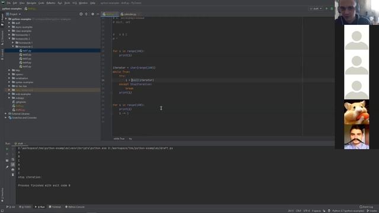Collapse the homework-2 subfolder
Screen dimensions: 379x213
pyautogui.click(x=13, y=47)
